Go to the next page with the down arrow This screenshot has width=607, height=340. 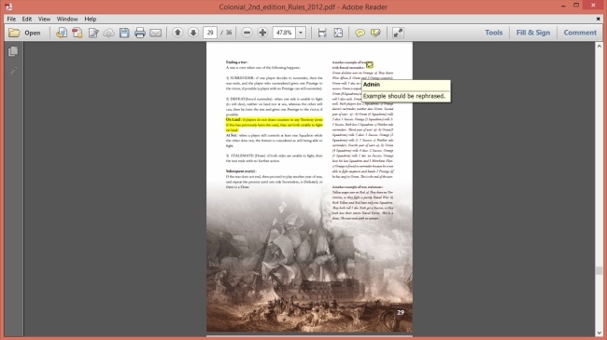point(193,33)
